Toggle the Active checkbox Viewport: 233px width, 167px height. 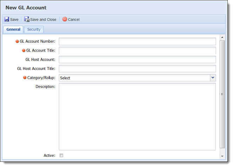[61, 155]
